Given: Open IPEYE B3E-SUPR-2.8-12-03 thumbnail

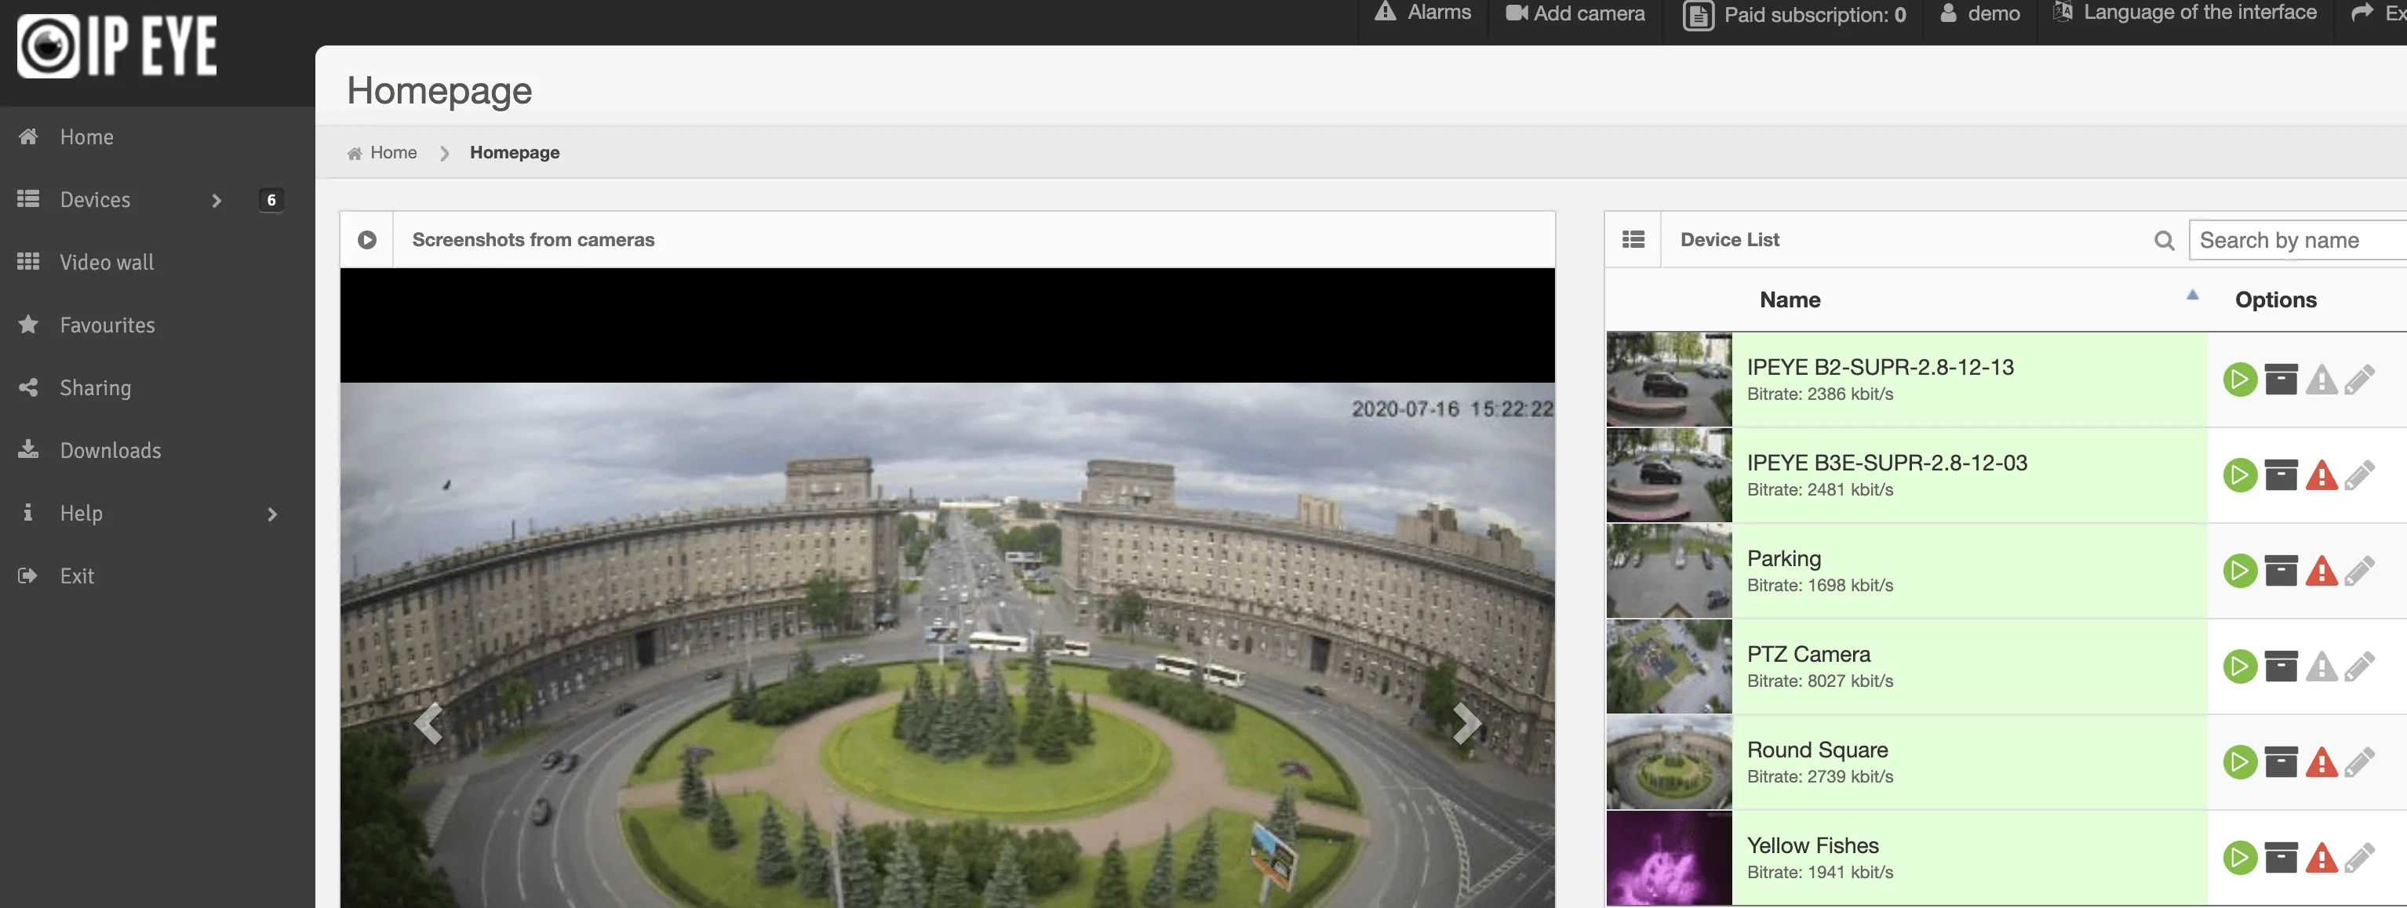Looking at the screenshot, I should (1669, 475).
